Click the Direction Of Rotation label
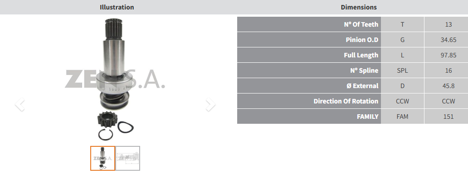Viewport: 468px width, 173px height. [x=346, y=101]
